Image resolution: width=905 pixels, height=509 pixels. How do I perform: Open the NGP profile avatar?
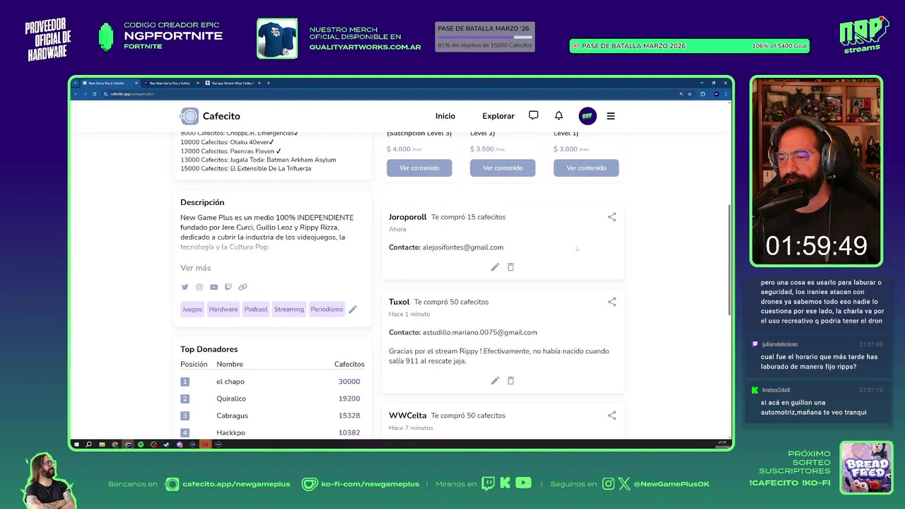(x=588, y=116)
